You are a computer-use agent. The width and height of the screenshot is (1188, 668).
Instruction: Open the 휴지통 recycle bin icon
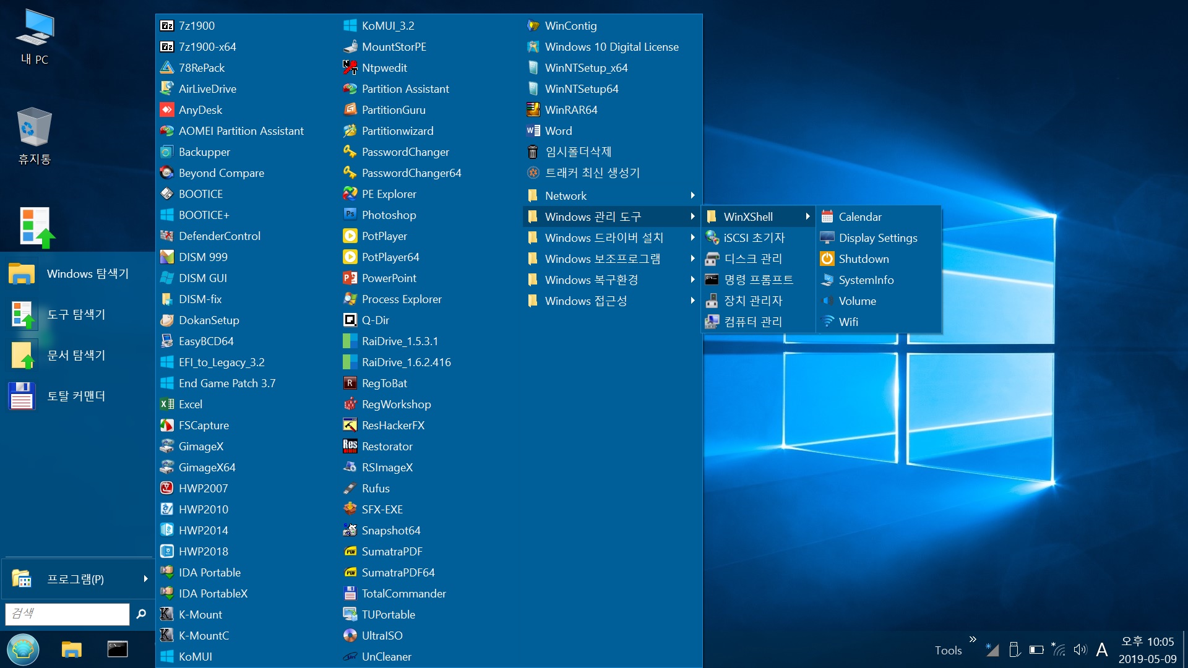(35, 136)
